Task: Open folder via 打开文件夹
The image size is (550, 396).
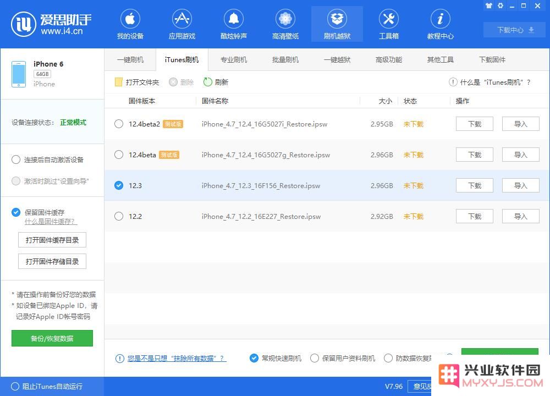Action: 137,82
